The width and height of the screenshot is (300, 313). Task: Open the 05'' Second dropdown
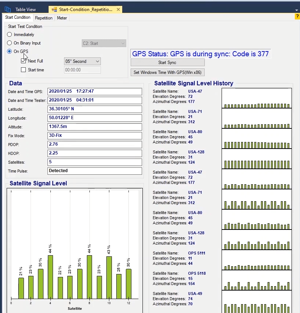[x=82, y=61]
